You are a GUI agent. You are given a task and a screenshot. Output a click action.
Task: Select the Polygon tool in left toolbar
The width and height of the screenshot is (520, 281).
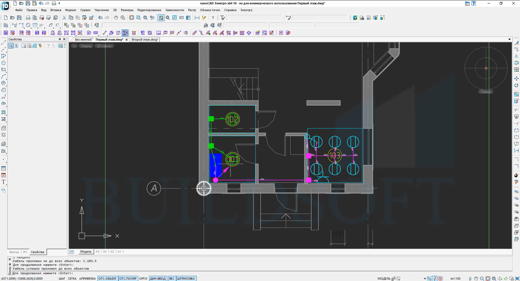[x=3, y=63]
